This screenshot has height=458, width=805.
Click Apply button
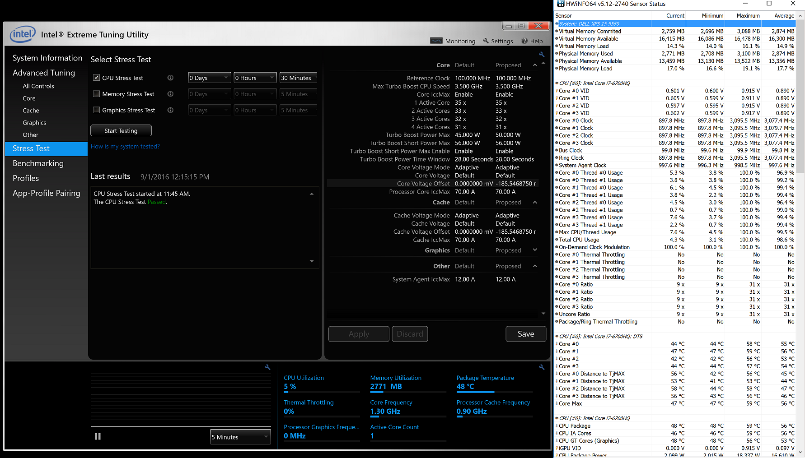(x=359, y=334)
